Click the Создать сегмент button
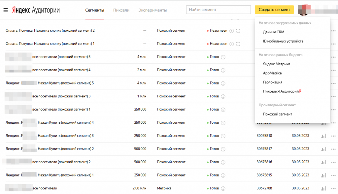Image resolution: width=338 pixels, height=194 pixels. tap(274, 10)
